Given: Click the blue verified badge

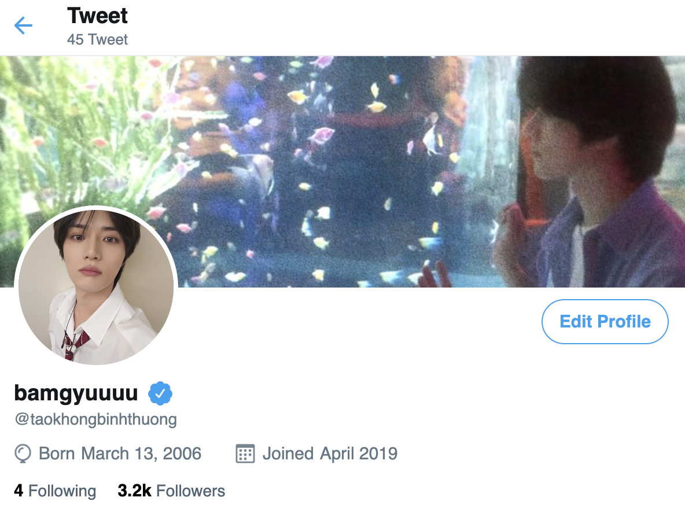Looking at the screenshot, I should click(160, 393).
